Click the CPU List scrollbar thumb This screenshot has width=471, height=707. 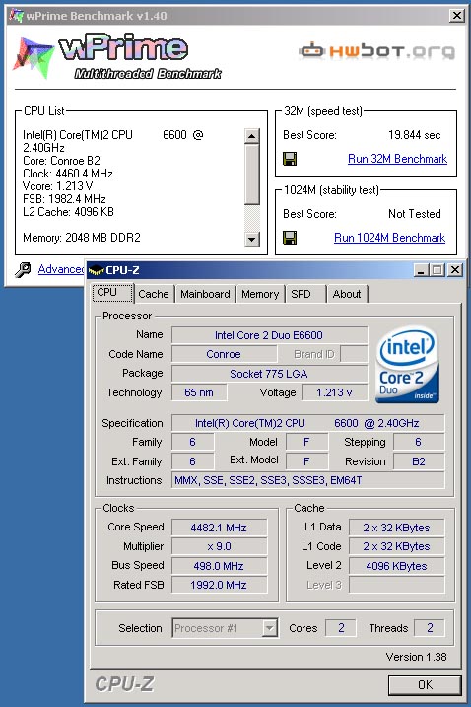[252, 175]
